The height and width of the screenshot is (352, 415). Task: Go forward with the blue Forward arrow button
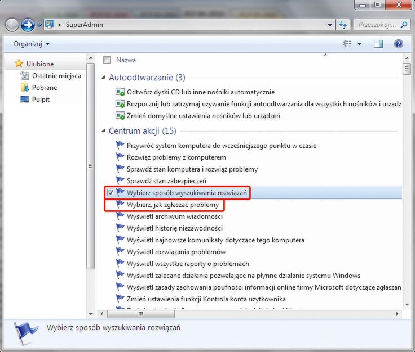[28, 25]
